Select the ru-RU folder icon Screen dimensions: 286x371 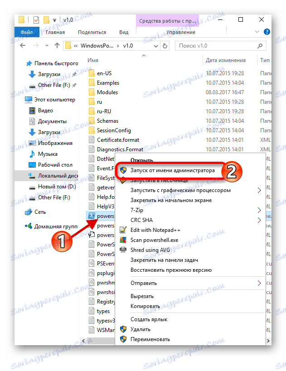click(92, 111)
